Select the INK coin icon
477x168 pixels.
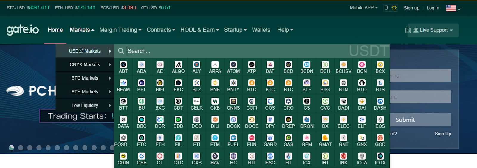pyautogui.click(x=343, y=156)
